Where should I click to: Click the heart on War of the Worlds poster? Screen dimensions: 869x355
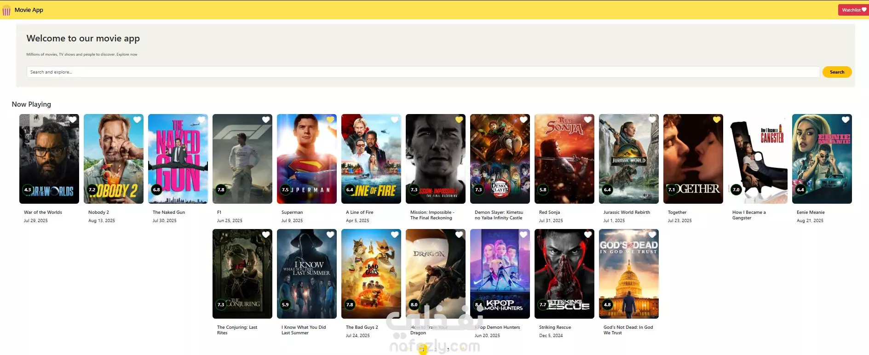pyautogui.click(x=73, y=120)
